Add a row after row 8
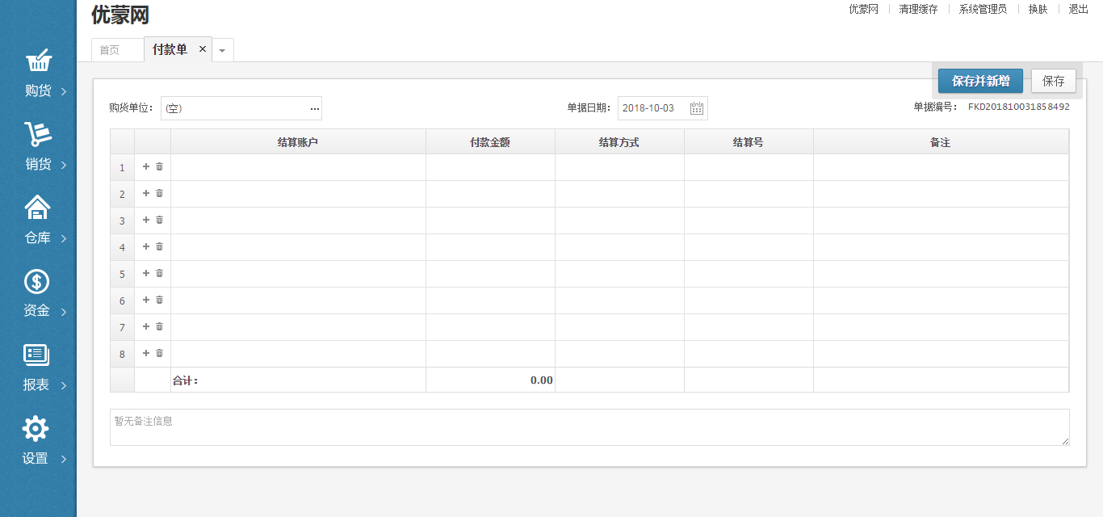The height and width of the screenshot is (517, 1103). tap(146, 353)
